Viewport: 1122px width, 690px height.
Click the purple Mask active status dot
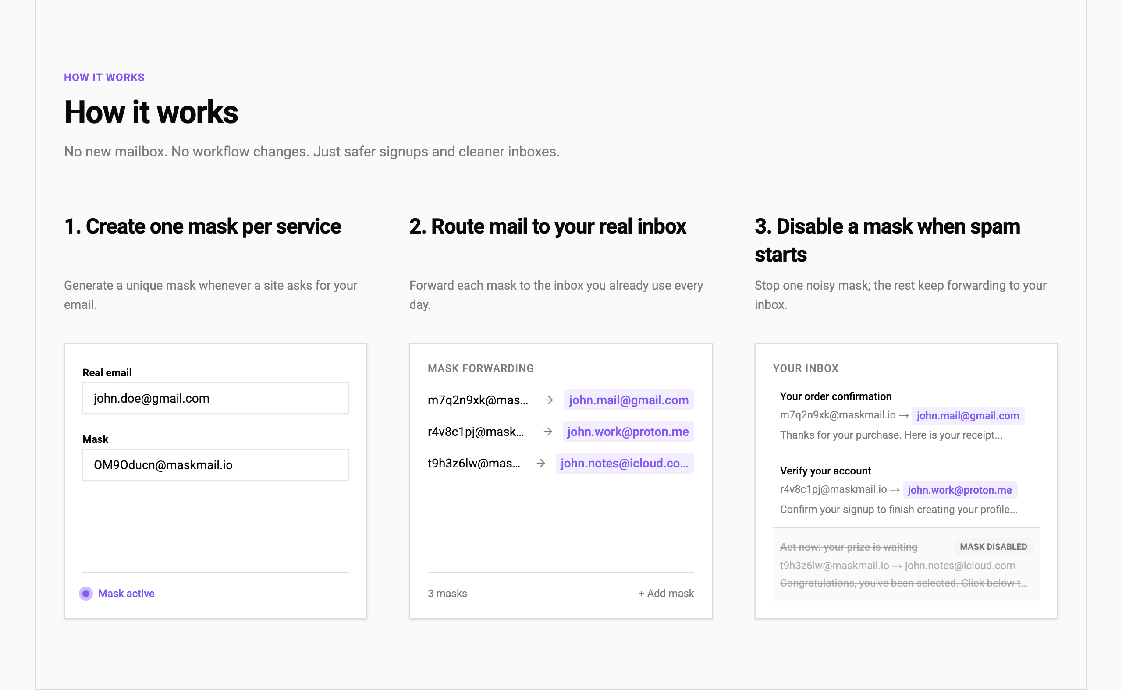[x=85, y=593]
